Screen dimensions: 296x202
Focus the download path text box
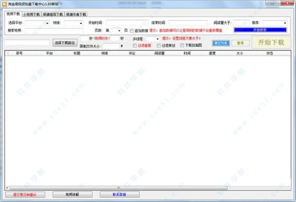coord(27,42)
